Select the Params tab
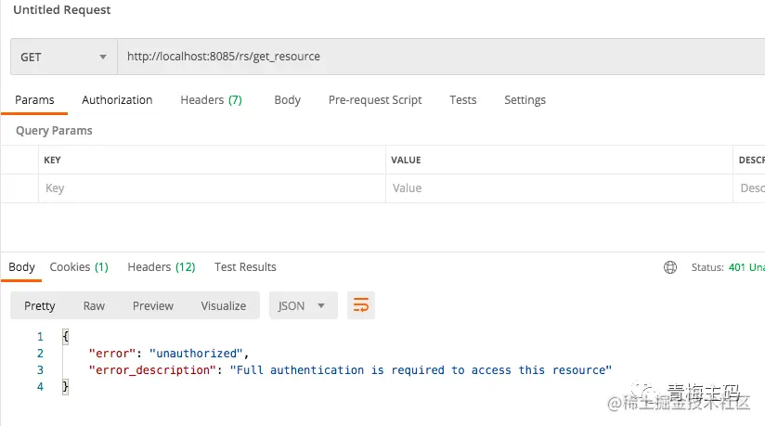Viewport: 765px width, 426px height. click(x=34, y=100)
